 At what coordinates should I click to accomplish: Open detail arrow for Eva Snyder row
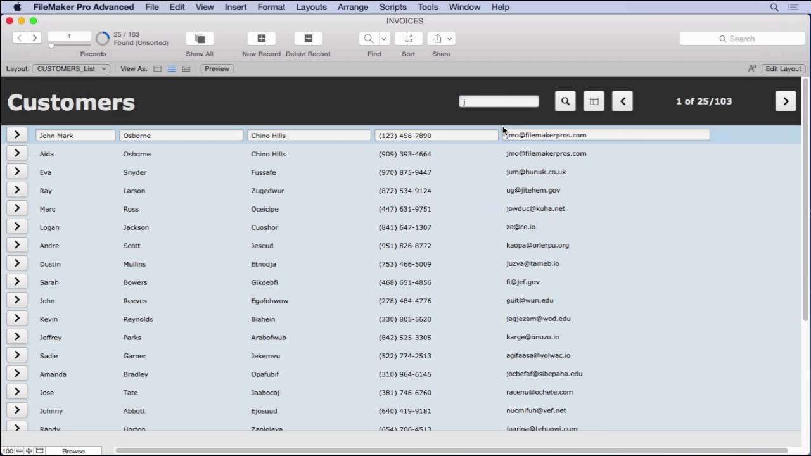[17, 172]
